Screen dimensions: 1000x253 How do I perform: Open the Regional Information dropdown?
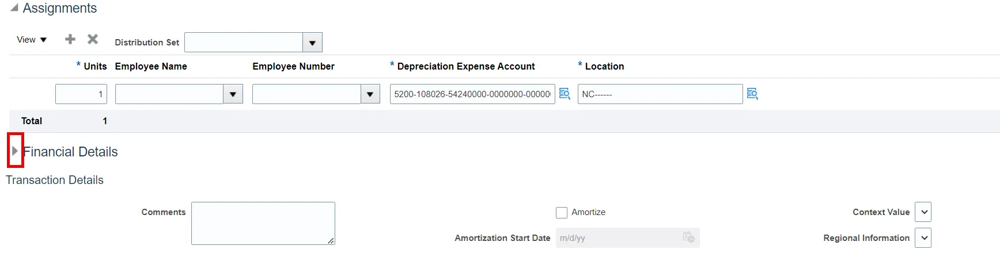point(924,238)
